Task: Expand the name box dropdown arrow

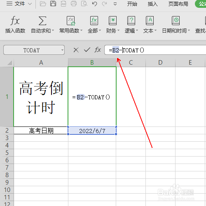Action: point(62,50)
